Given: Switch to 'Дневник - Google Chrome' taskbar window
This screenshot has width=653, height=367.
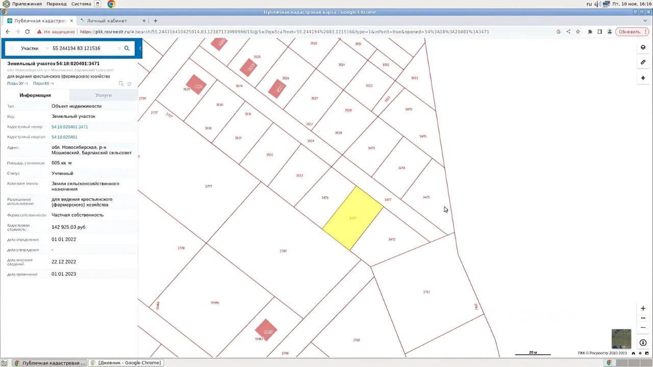Looking at the screenshot, I should pos(126,363).
